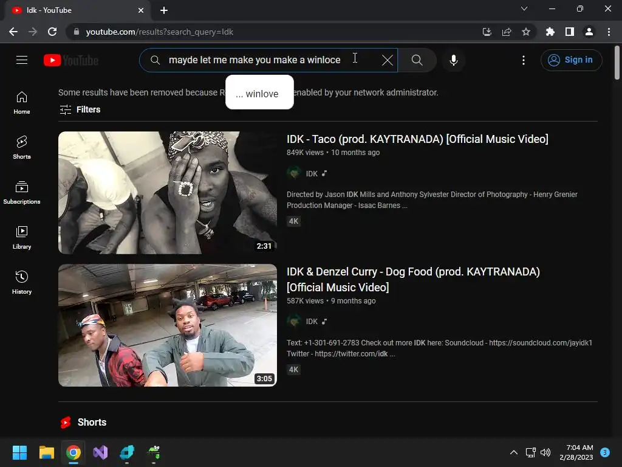Click IDK channel avatar under Taco video
The width and height of the screenshot is (622, 467).
pos(294,173)
